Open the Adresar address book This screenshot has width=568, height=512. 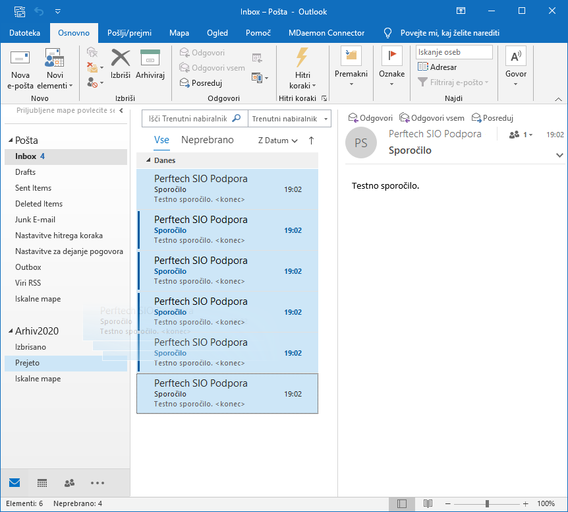click(x=438, y=67)
